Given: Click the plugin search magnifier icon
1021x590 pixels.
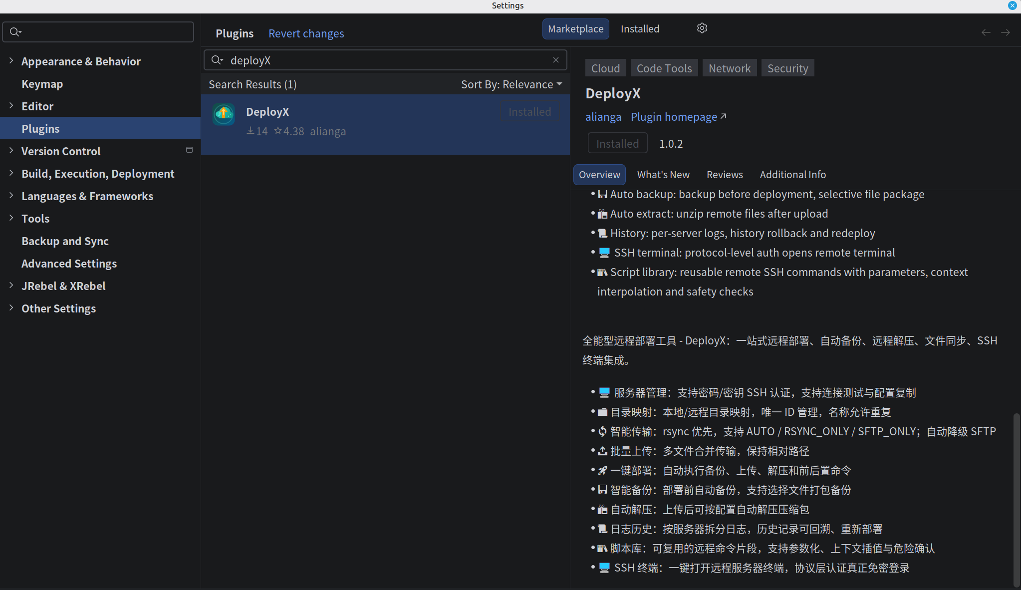Looking at the screenshot, I should tap(217, 60).
